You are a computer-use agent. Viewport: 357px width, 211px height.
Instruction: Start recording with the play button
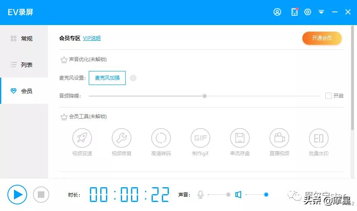pos(17,195)
